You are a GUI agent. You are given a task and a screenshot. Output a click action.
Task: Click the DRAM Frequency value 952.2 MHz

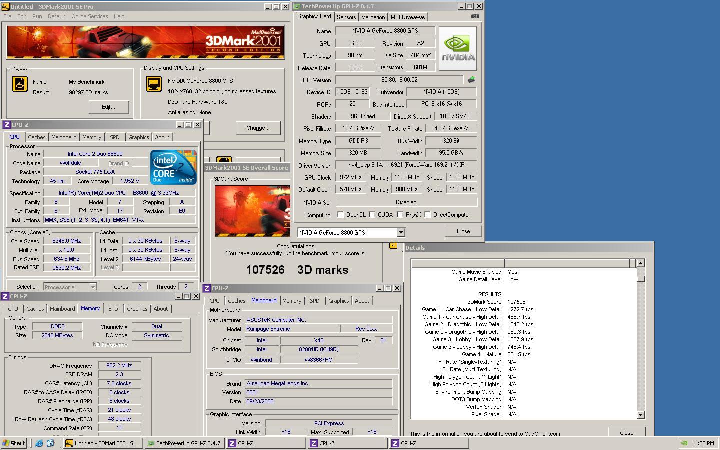click(119, 366)
